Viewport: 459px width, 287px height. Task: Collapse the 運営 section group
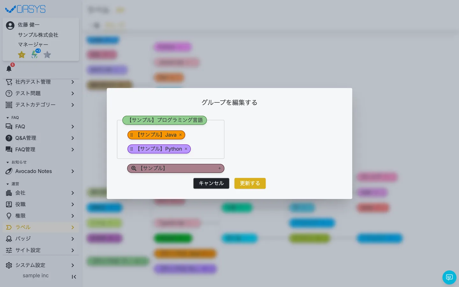point(8,184)
